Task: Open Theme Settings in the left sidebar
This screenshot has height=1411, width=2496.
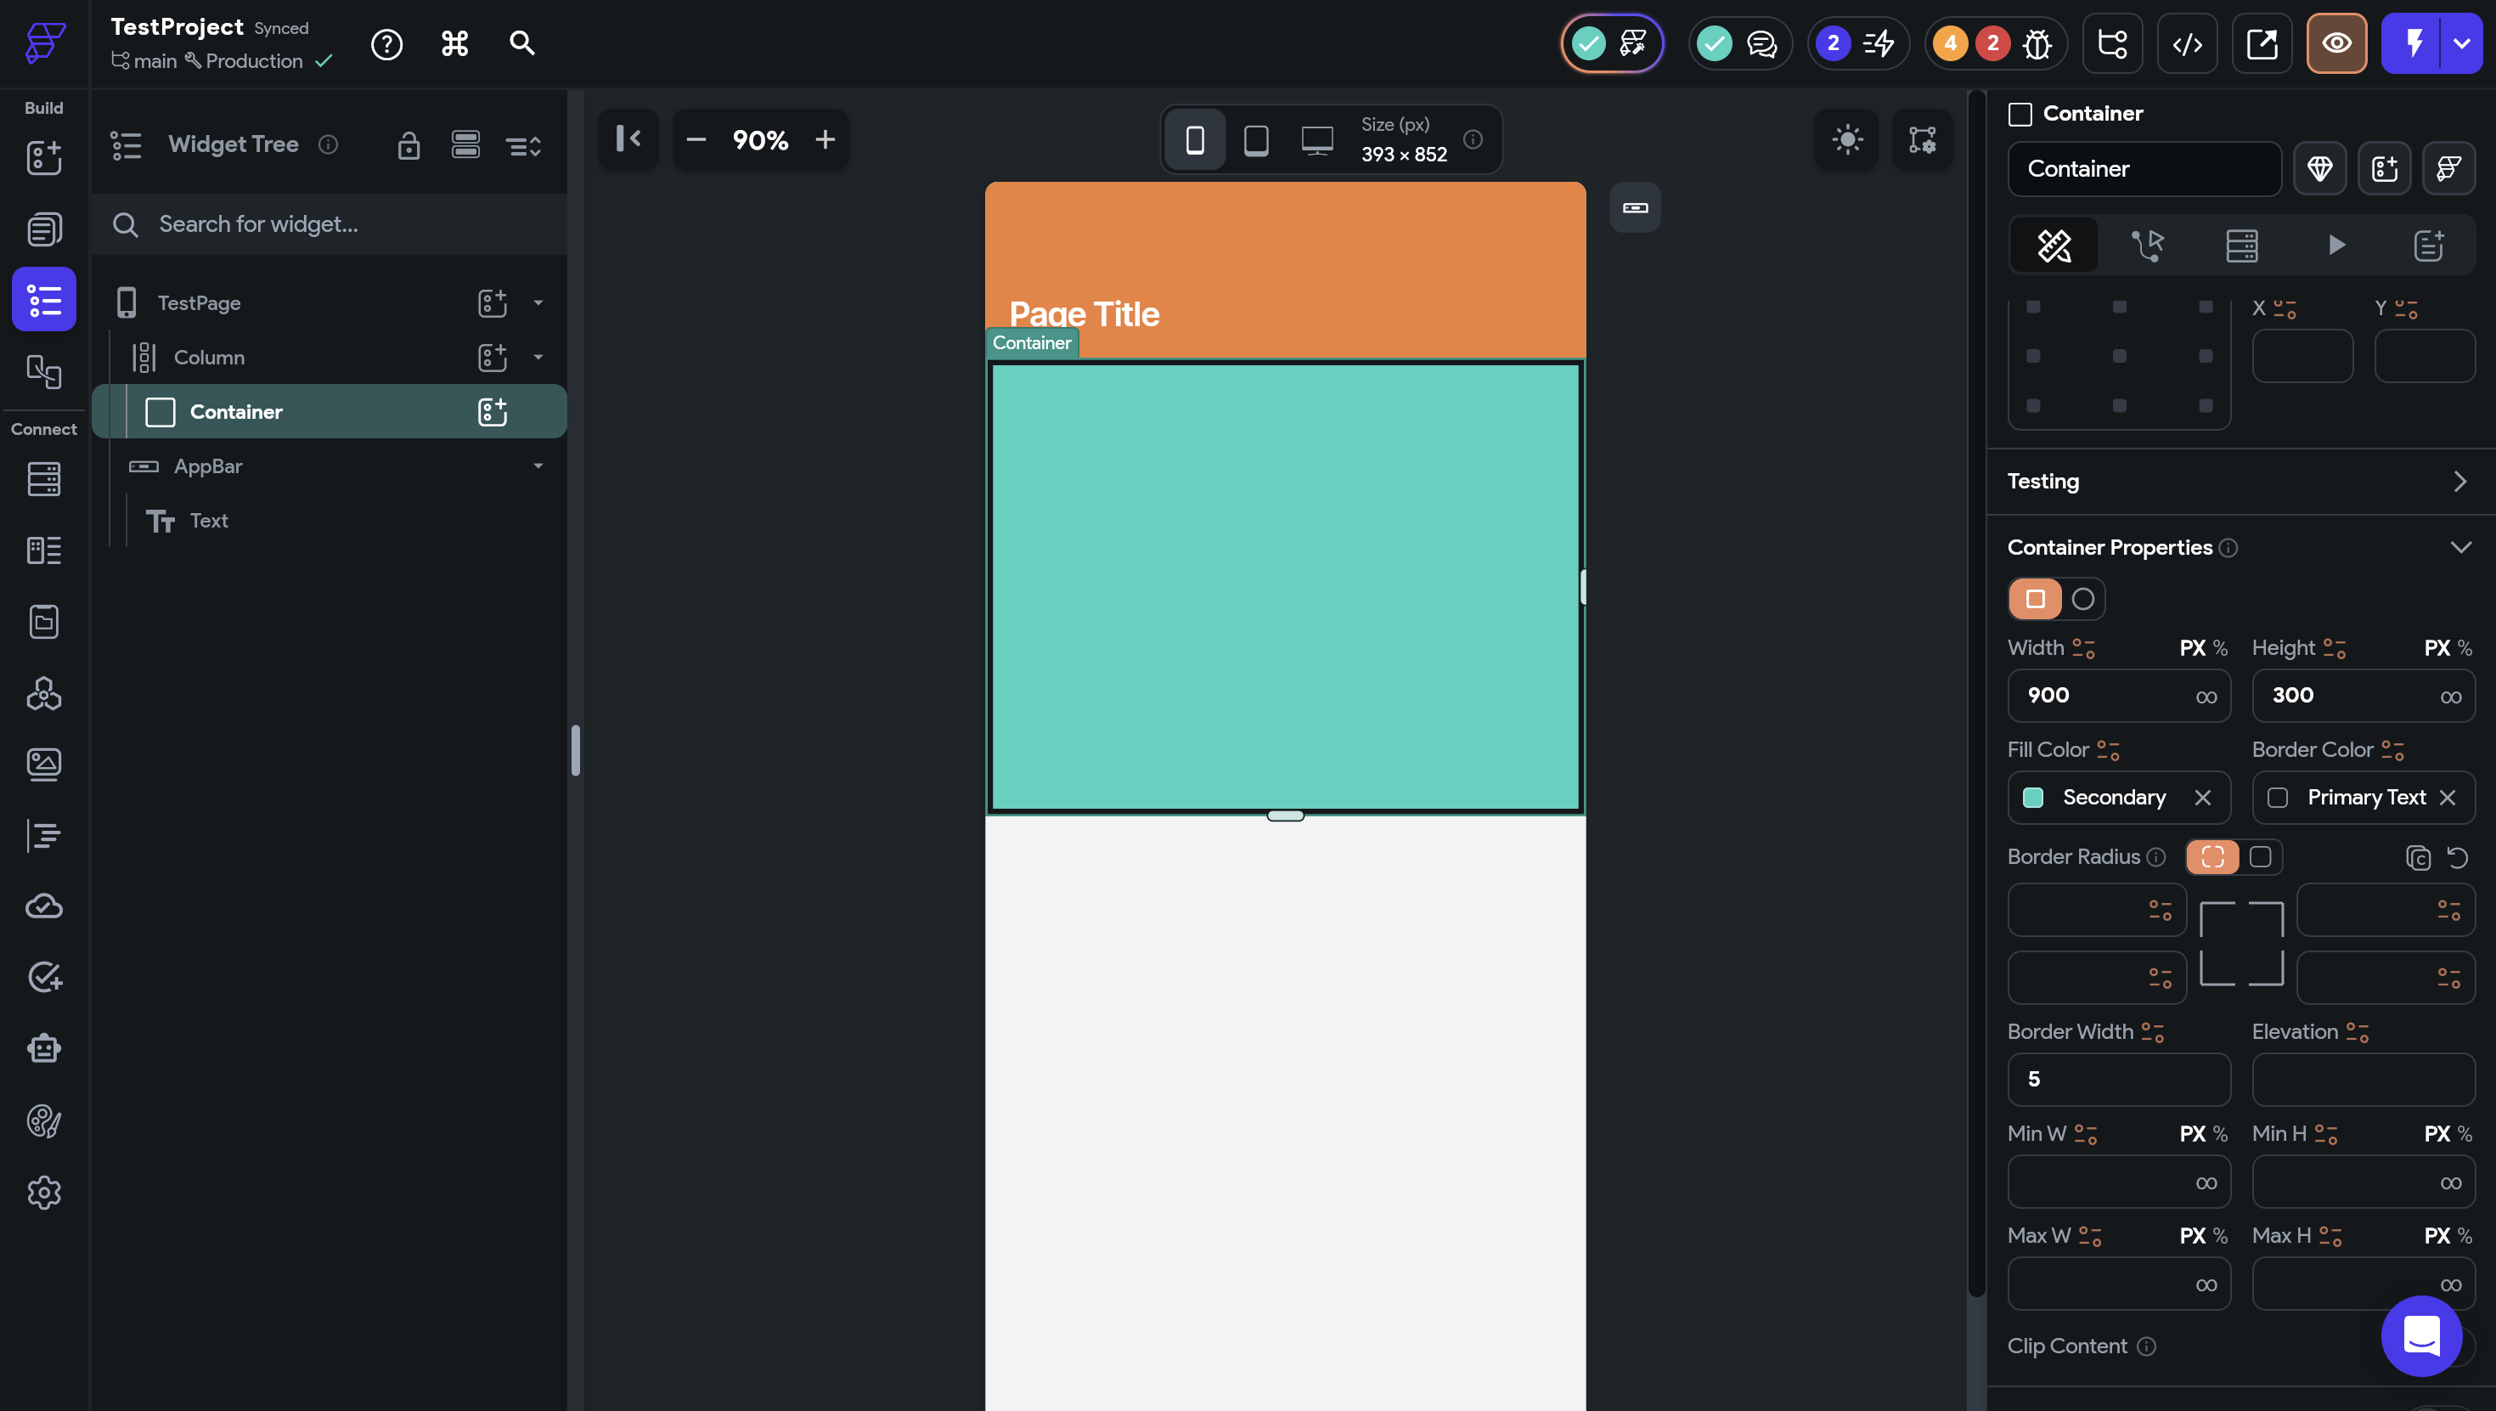Action: coord(43,1121)
